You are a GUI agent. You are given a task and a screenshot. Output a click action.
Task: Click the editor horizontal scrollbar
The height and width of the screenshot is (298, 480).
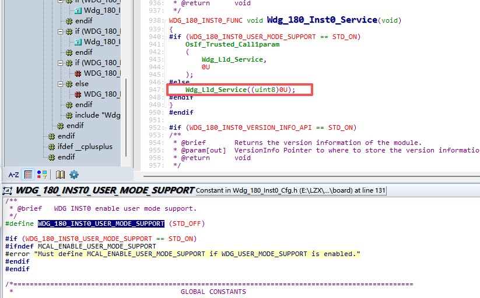(x=311, y=176)
